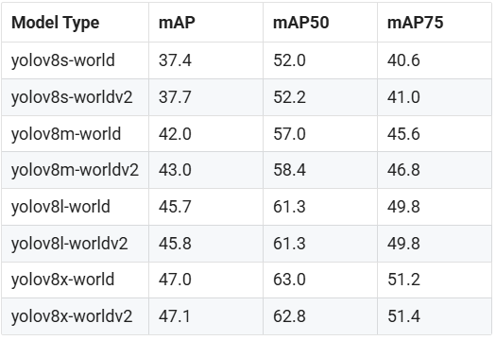496x340 pixels.
Task: Click the 37.4 mAP value
Action: [175, 60]
